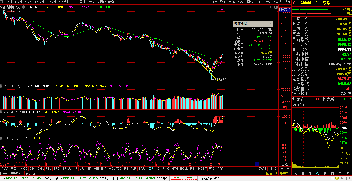Click the blue marker on the time axis
This screenshot has width=352, height=181.
click(257, 164)
